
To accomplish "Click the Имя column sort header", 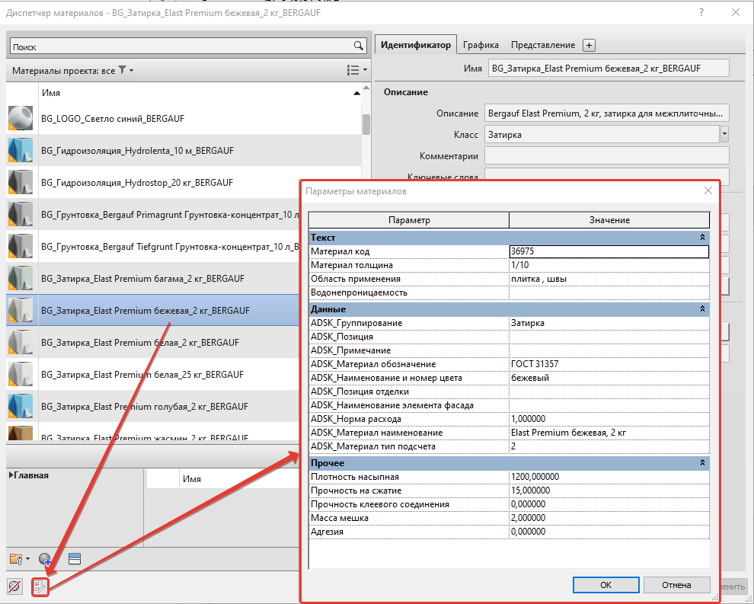I will click(200, 93).
